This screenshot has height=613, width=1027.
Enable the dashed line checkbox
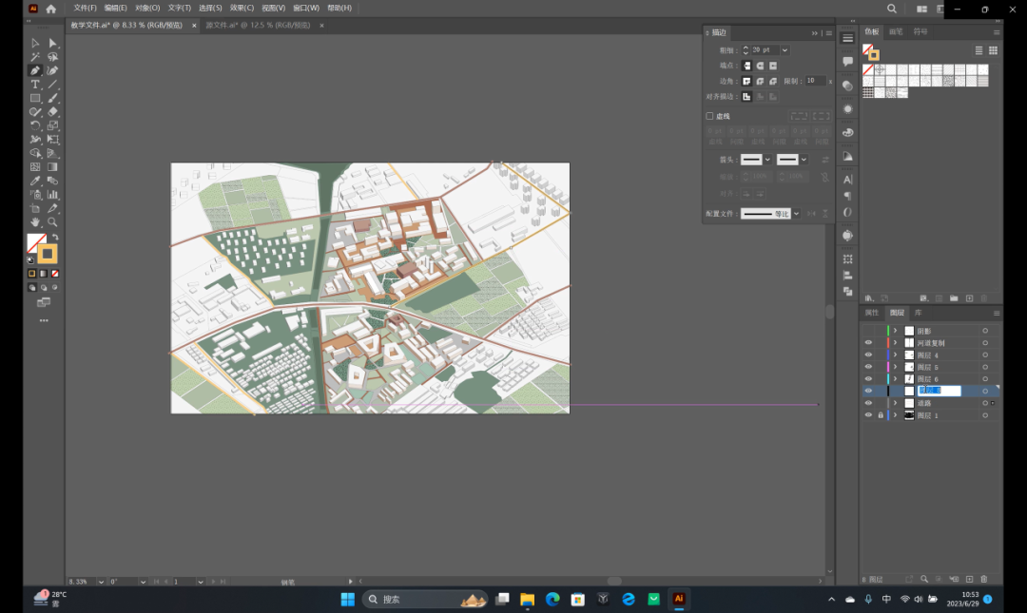(x=709, y=116)
